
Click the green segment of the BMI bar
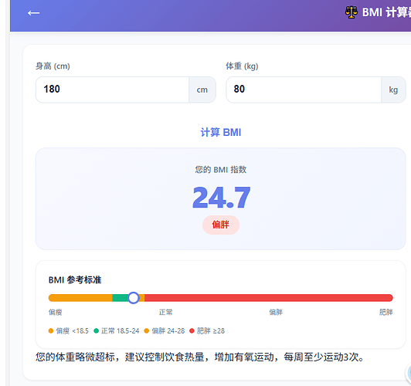[x=121, y=298]
